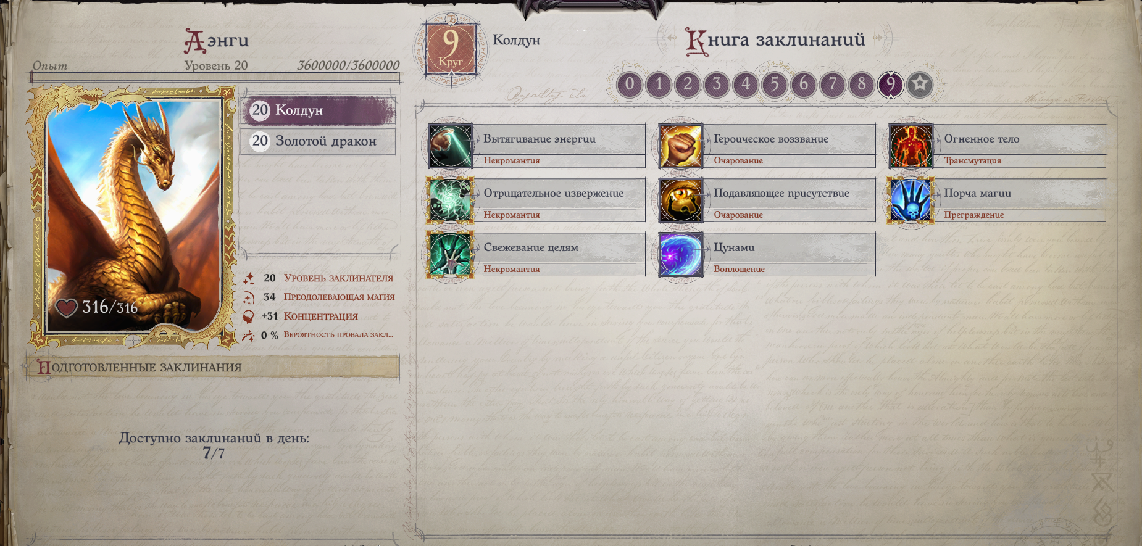Select the Колдун class spellbook entry

click(318, 110)
